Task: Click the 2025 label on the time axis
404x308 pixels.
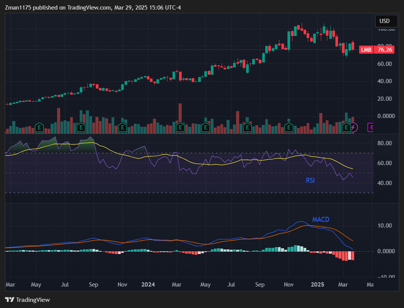Action: click(x=317, y=285)
